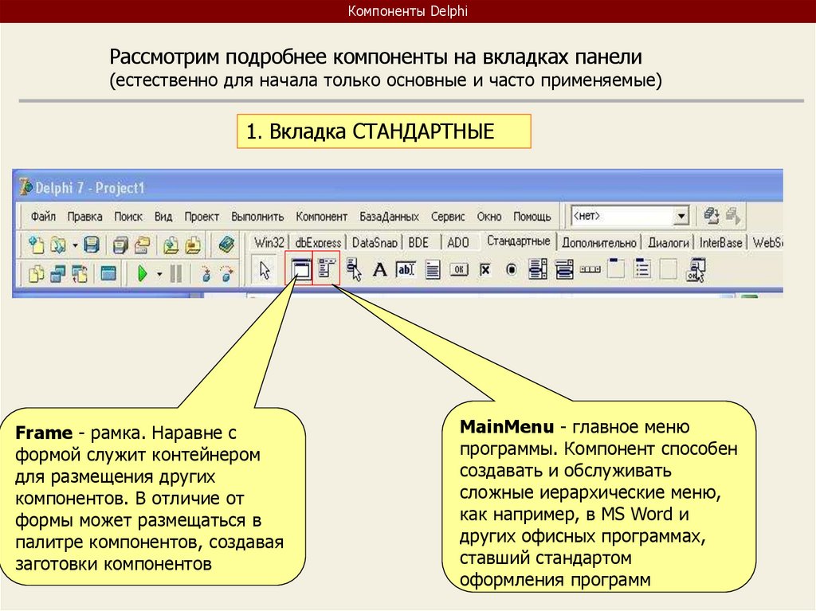Click the Set debug desktop icon
The height and width of the screenshot is (611, 816).
(x=733, y=215)
